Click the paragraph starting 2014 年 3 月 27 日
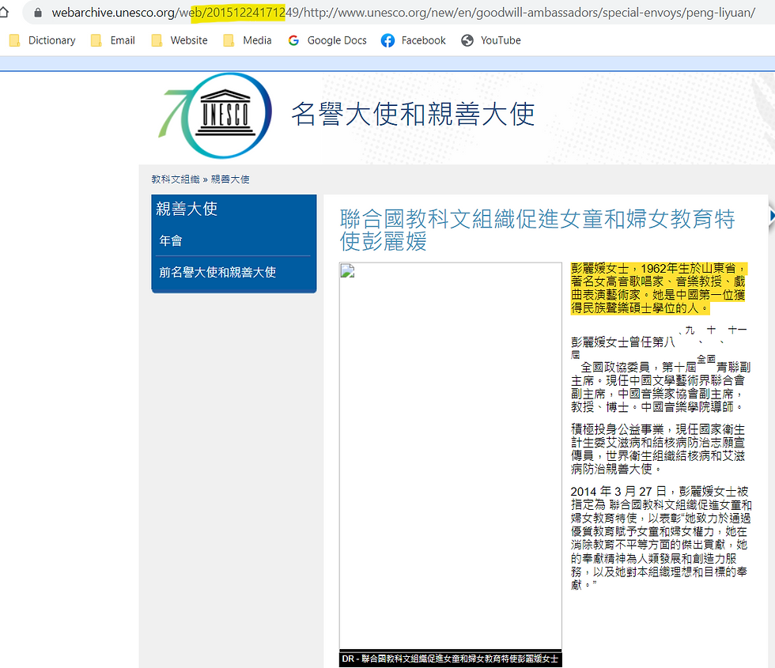 coord(661,538)
